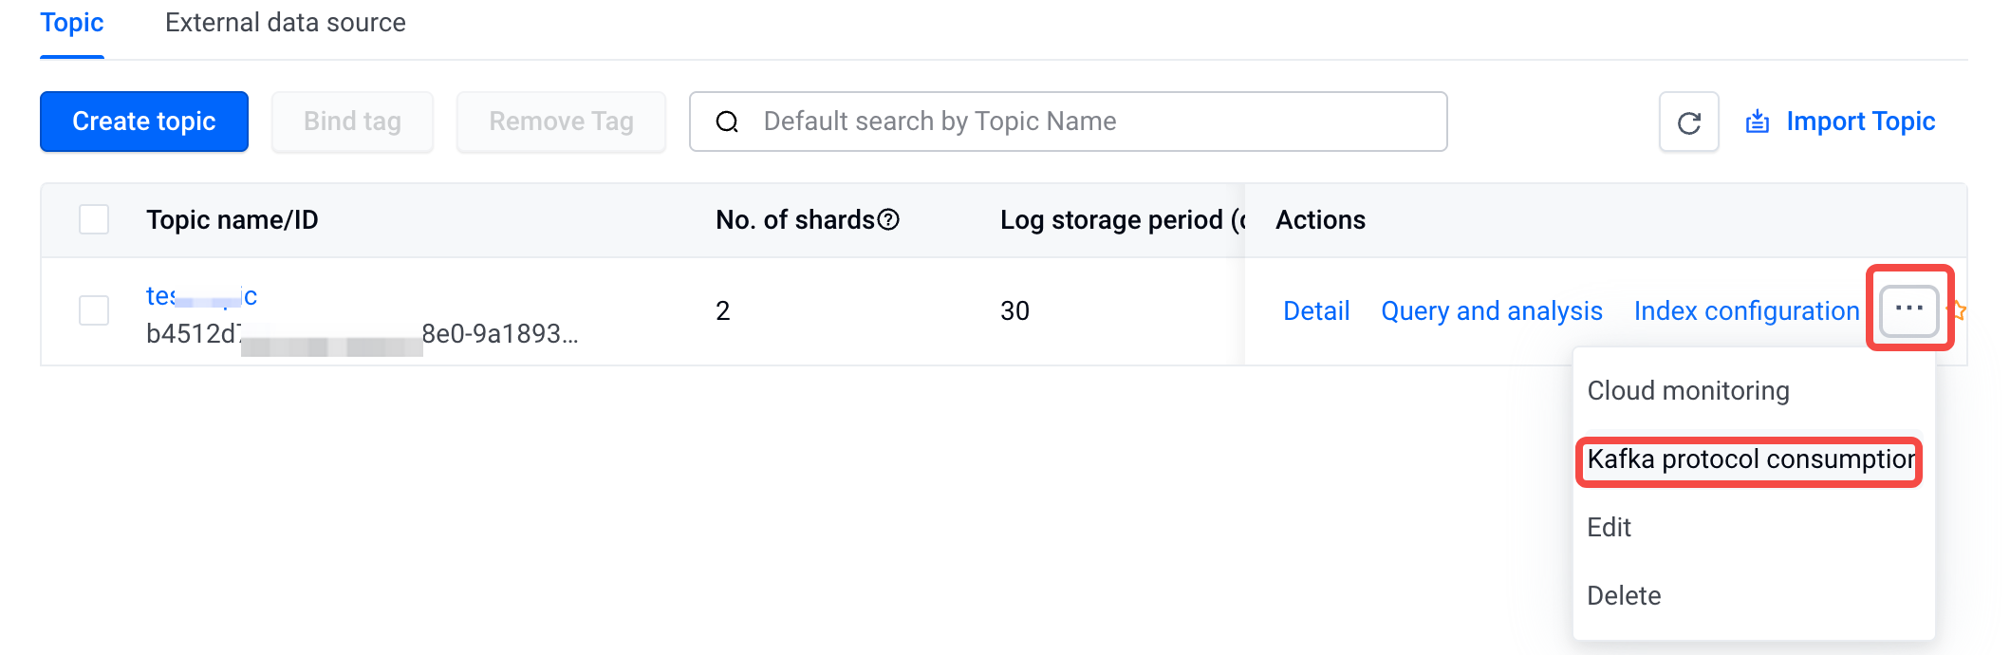Check the topic row checkbox
Screen dimensions: 2010x655
[94, 310]
